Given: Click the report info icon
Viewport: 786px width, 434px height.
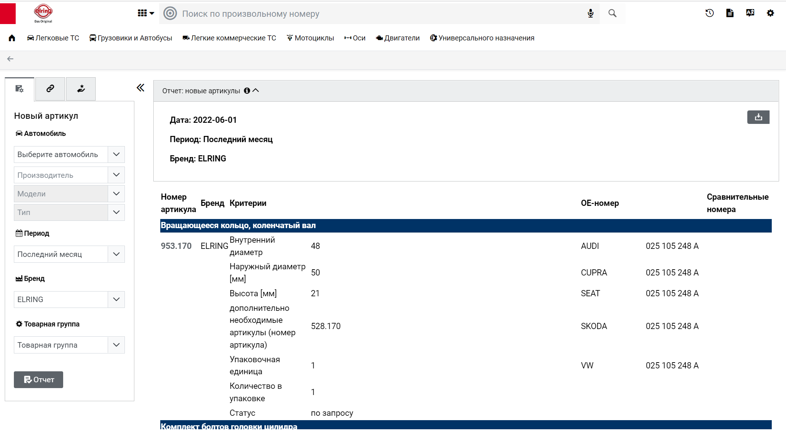Looking at the screenshot, I should tap(247, 91).
